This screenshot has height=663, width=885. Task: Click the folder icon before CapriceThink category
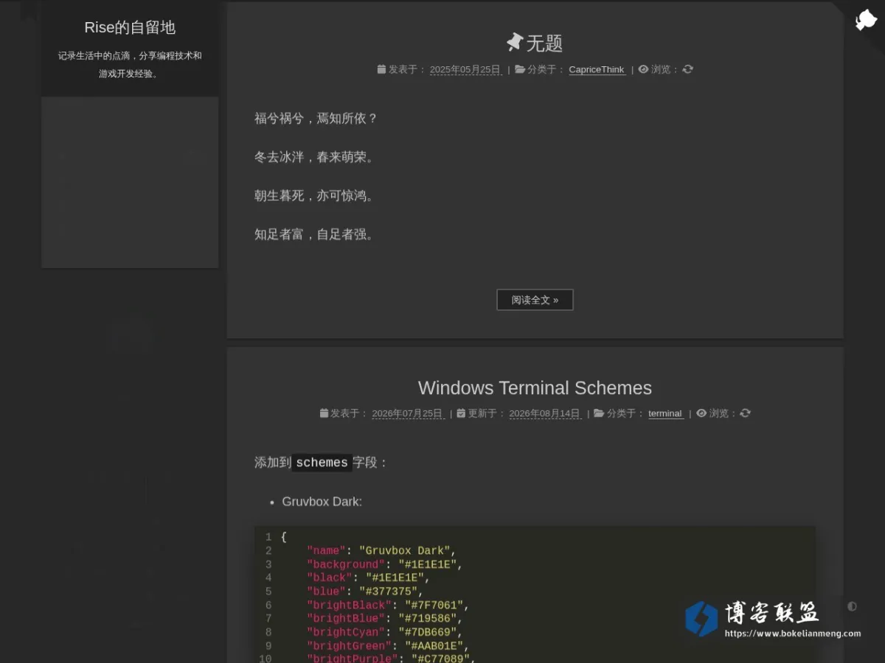pyautogui.click(x=520, y=69)
